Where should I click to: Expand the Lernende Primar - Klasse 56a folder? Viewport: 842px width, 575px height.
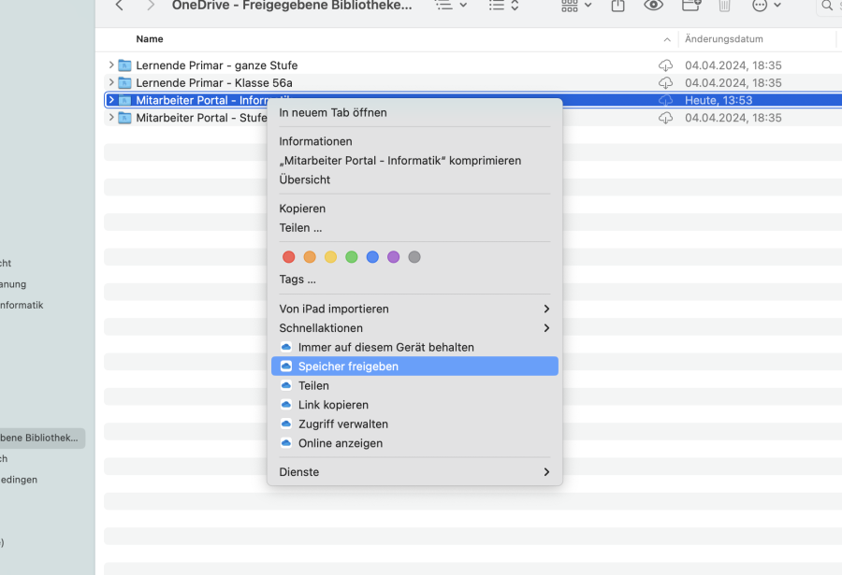111,82
